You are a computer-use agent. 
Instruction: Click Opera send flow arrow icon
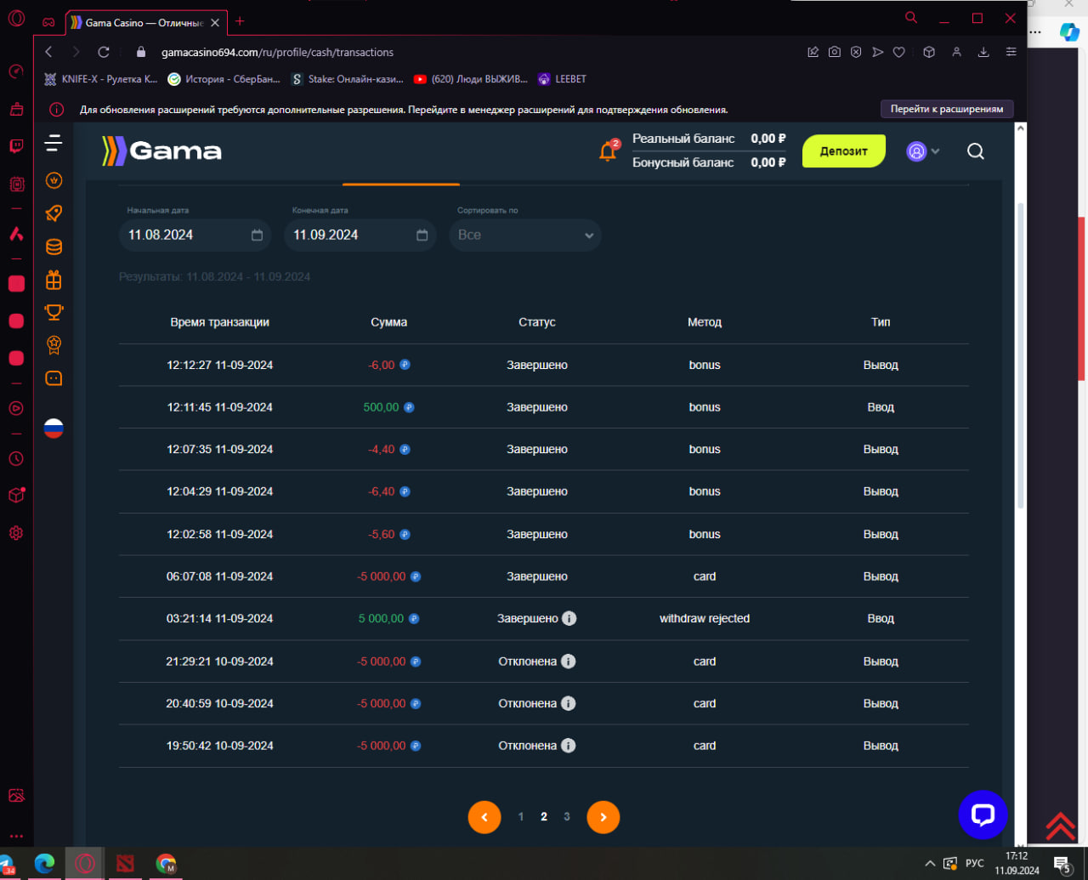coord(877,52)
